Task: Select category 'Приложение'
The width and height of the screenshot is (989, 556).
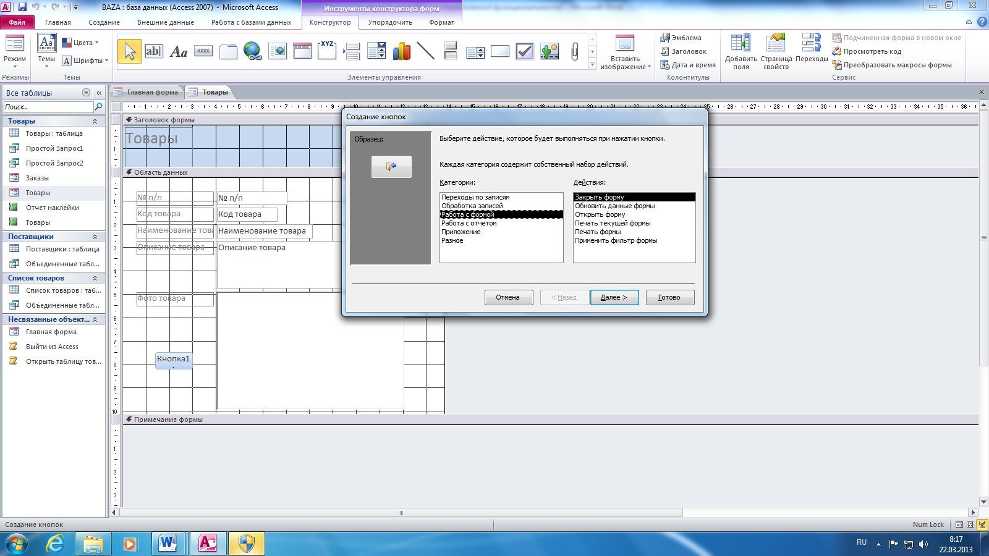Action: click(501, 232)
